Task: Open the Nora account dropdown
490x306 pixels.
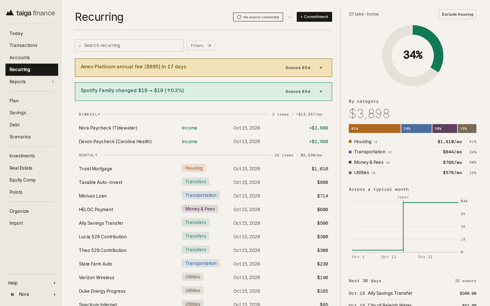Action: pos(54,294)
